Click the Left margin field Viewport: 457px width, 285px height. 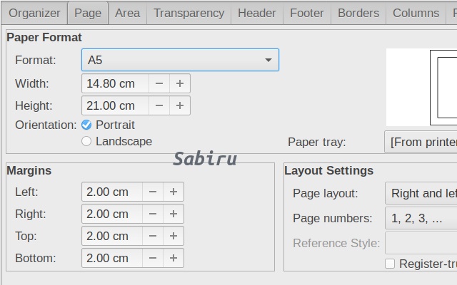(x=112, y=192)
